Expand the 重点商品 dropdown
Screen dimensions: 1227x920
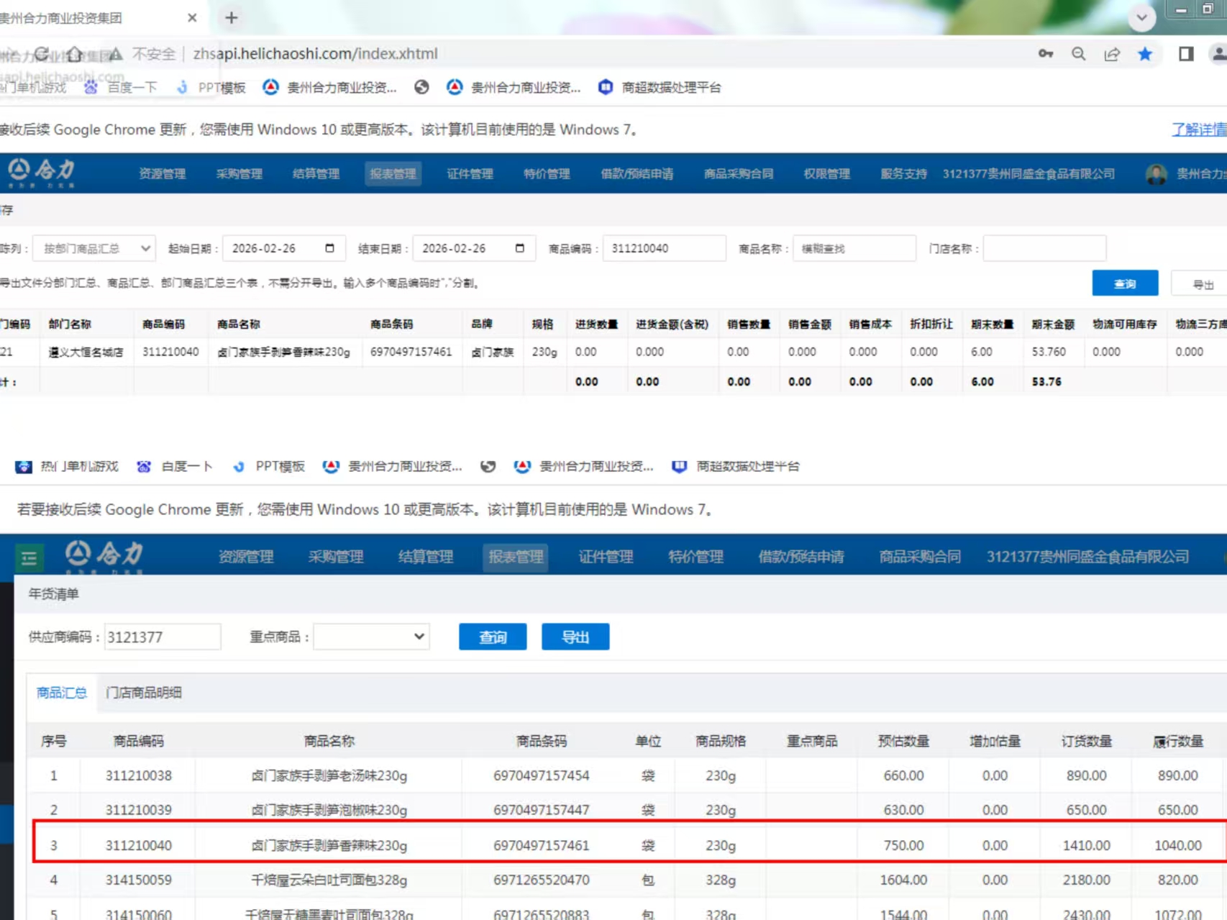(371, 637)
